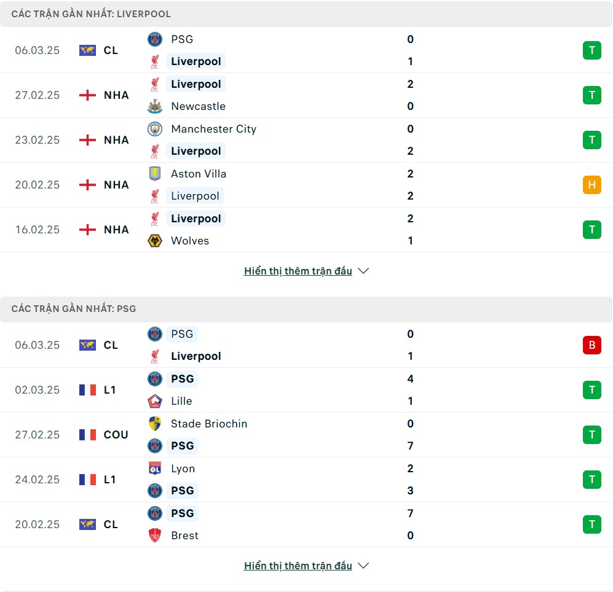Click the Stade Briochin crest icon
The width and height of the screenshot is (613, 592).
pyautogui.click(x=155, y=424)
